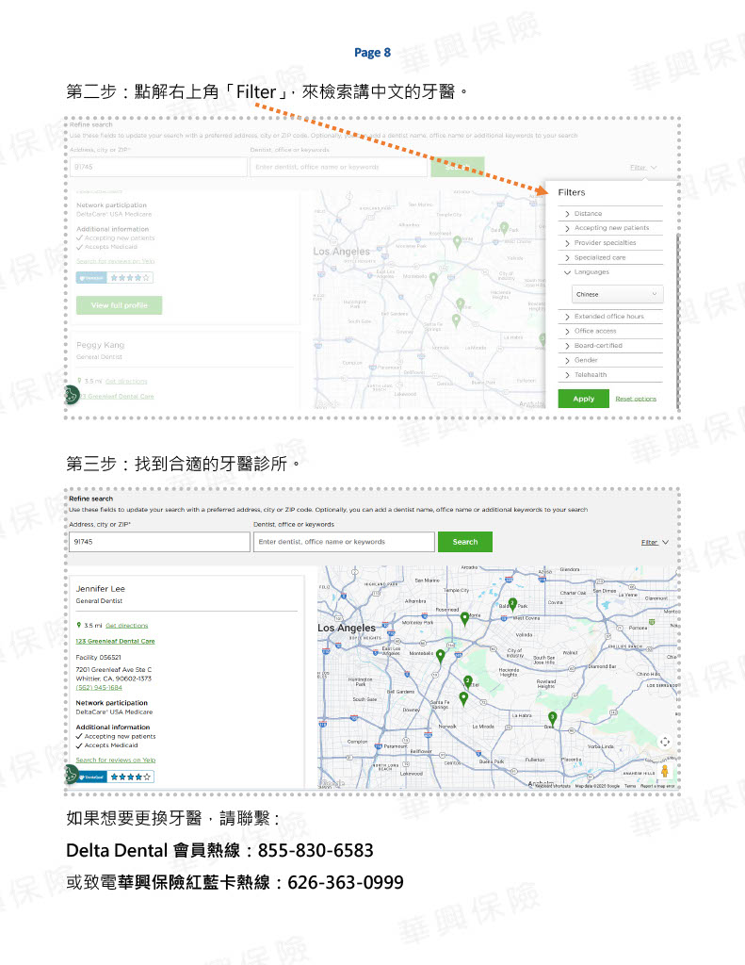Image resolution: width=745 pixels, height=965 pixels.
Task: Click the location pin icon beside Jennifer Lee's distance
Action: [79, 625]
